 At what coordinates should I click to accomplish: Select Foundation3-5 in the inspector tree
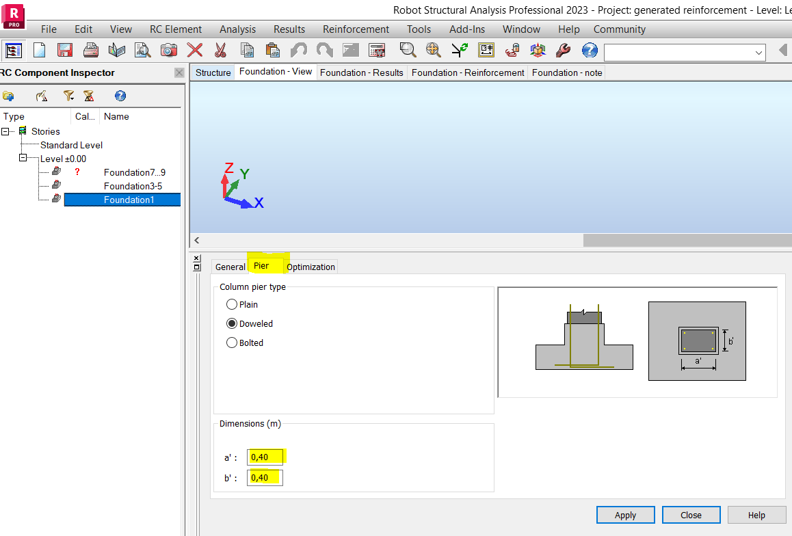pyautogui.click(x=133, y=185)
